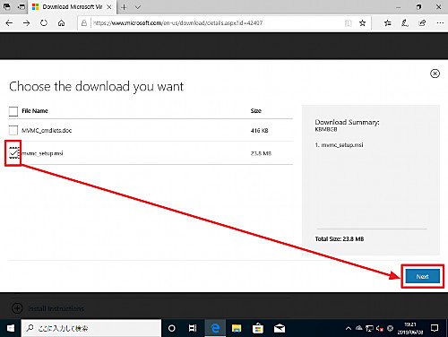Viewport: 448px width, 337px height.
Task: Show the tab preview dropdown chevron
Action: pos(138,7)
